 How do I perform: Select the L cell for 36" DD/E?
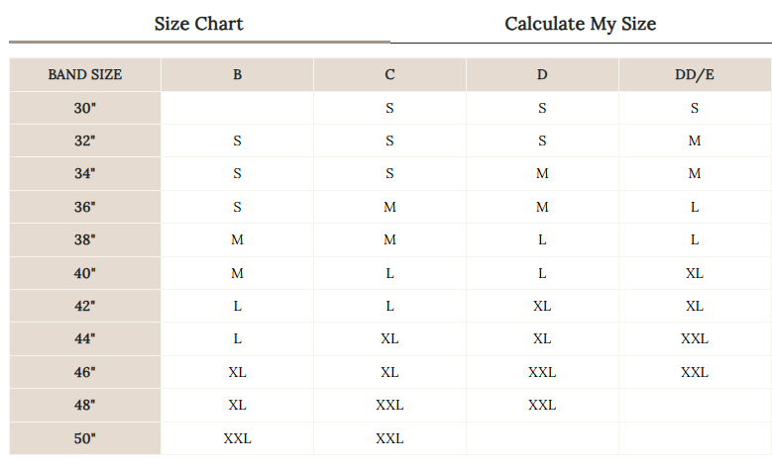tap(695, 207)
